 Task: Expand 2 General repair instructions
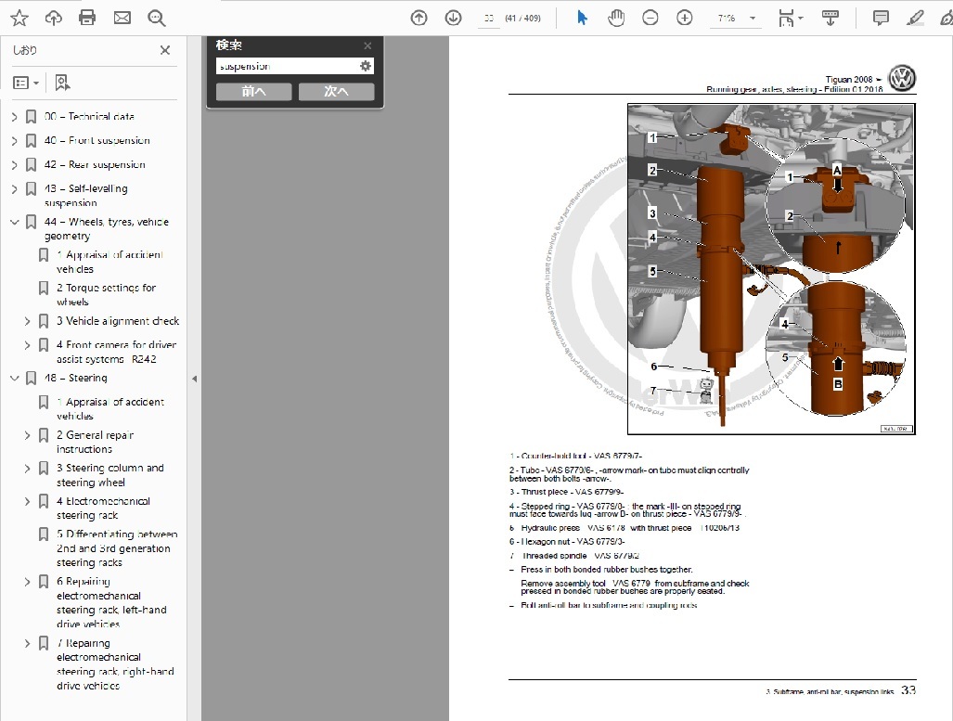click(x=27, y=435)
